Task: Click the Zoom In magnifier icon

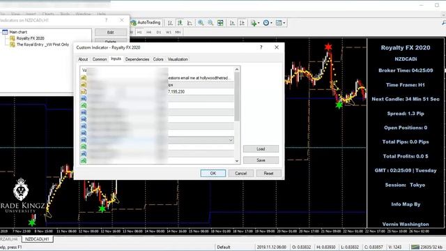Action: pyautogui.click(x=201, y=23)
